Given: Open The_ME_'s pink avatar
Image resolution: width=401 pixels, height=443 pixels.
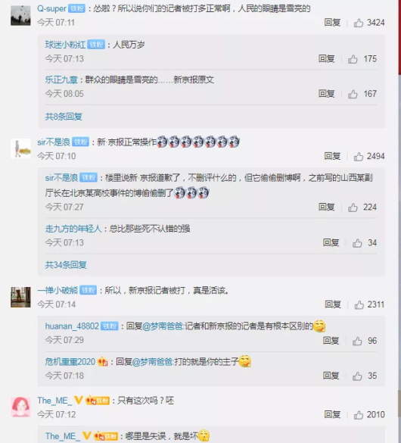Looking at the screenshot, I should tap(20, 407).
